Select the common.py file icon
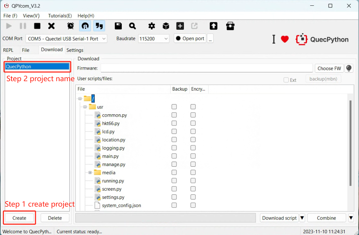 (98, 115)
